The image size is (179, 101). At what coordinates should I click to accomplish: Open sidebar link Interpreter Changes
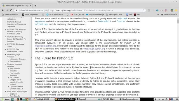tap(18, 59)
